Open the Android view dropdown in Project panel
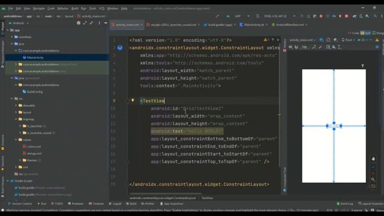 (19, 23)
